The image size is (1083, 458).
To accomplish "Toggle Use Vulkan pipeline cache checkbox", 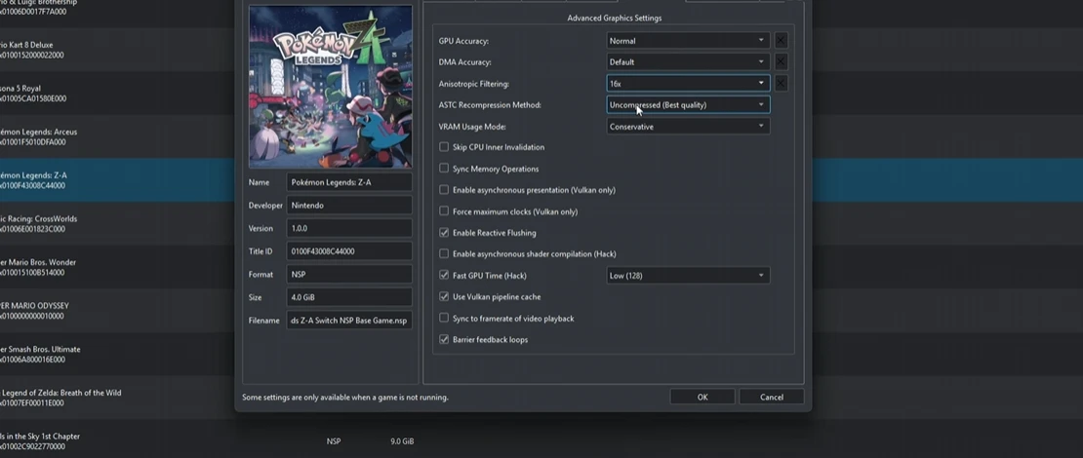I will click(444, 297).
